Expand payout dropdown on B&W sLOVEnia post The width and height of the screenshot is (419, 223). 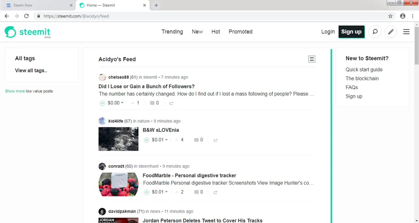pos(160,140)
